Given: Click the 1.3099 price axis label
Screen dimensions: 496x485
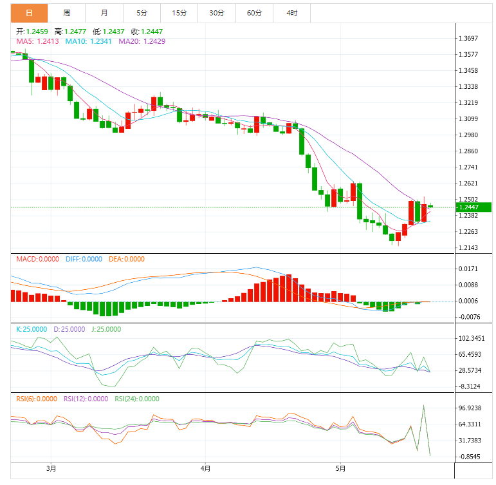Looking at the screenshot, I should coord(468,119).
